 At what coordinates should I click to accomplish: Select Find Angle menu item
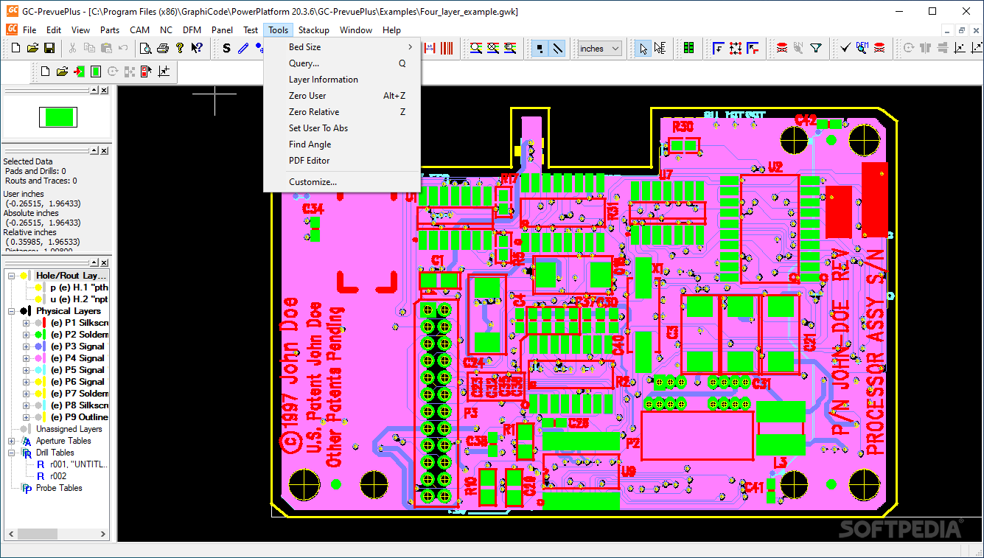[x=342, y=144]
